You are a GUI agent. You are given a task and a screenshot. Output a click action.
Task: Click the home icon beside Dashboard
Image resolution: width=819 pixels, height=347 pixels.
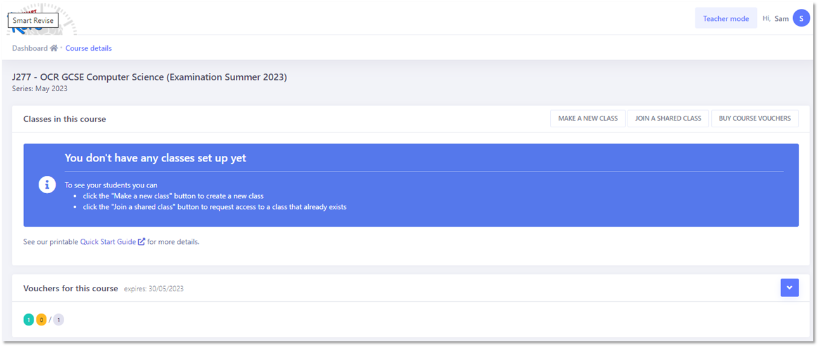pos(54,48)
